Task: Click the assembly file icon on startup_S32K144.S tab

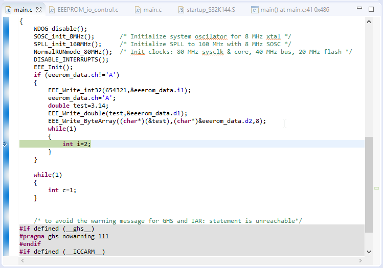Action: (181, 10)
